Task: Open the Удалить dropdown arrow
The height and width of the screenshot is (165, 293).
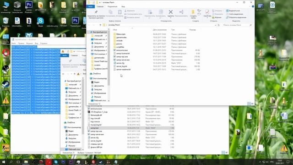Action: tap(171, 18)
